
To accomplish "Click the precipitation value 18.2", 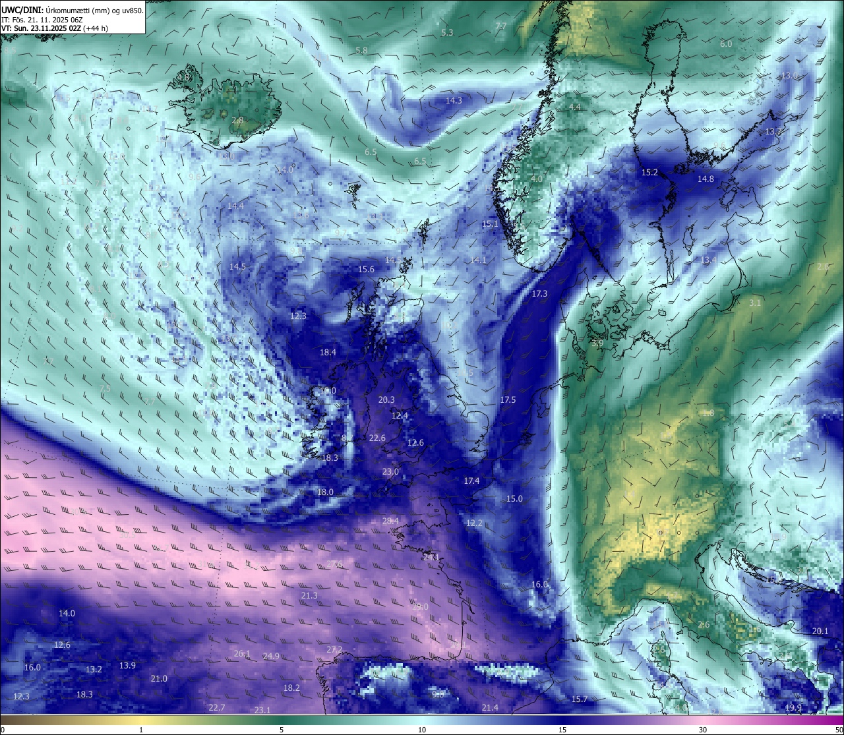I will pyautogui.click(x=291, y=688).
